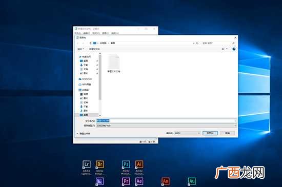The width and height of the screenshot is (282, 187).
Task: Click the navigation pane vertical scrollbar
Action: tap(100, 77)
